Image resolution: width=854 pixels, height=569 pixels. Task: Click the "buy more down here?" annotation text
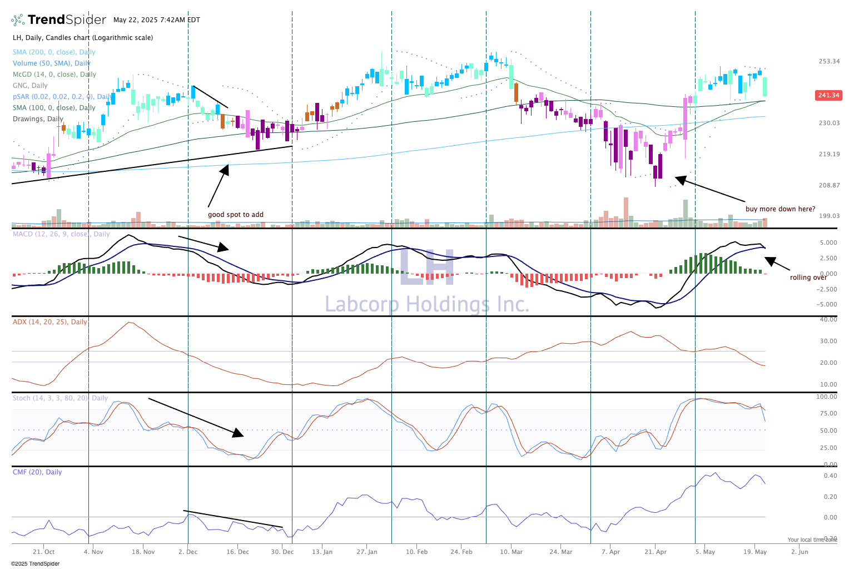(x=780, y=209)
